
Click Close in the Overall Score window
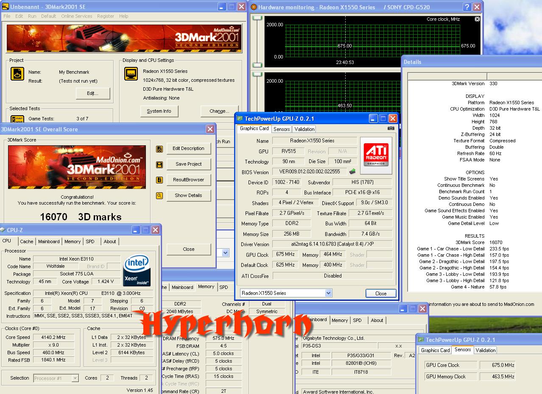(189, 249)
